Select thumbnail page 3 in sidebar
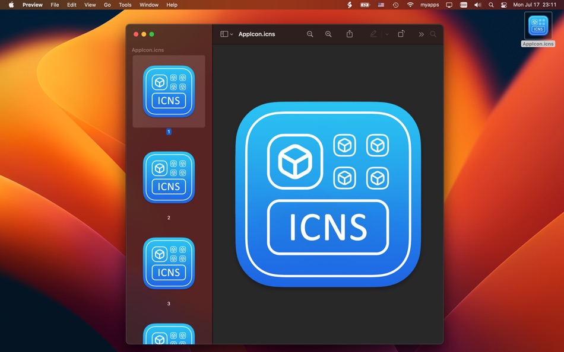 [x=169, y=263]
